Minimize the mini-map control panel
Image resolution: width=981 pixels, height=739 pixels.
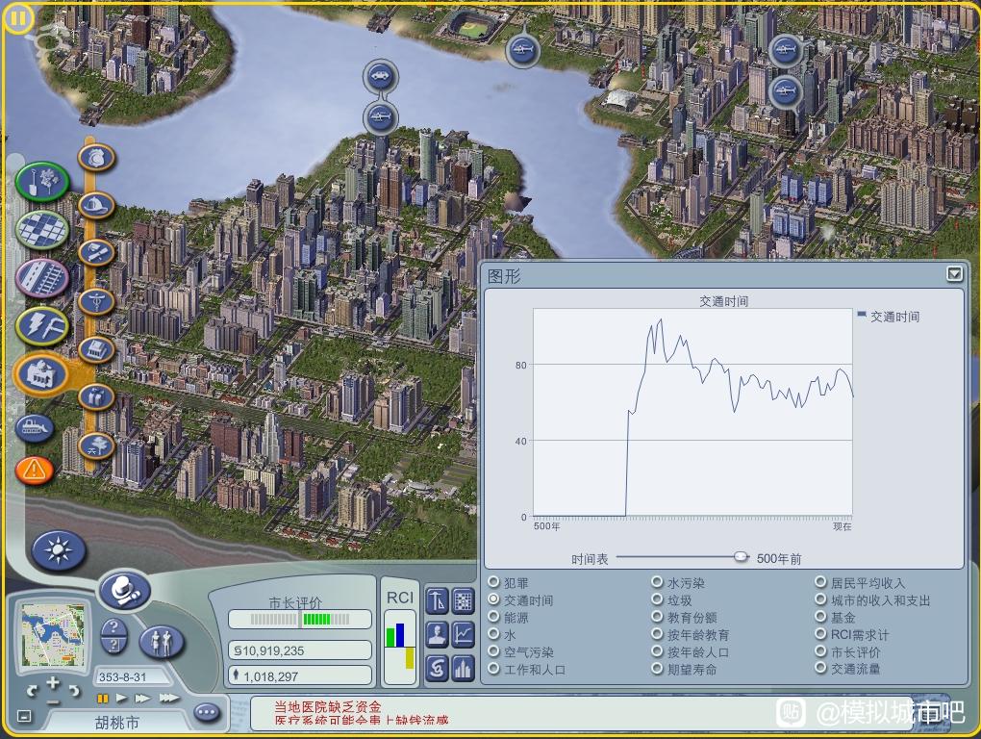point(24,716)
